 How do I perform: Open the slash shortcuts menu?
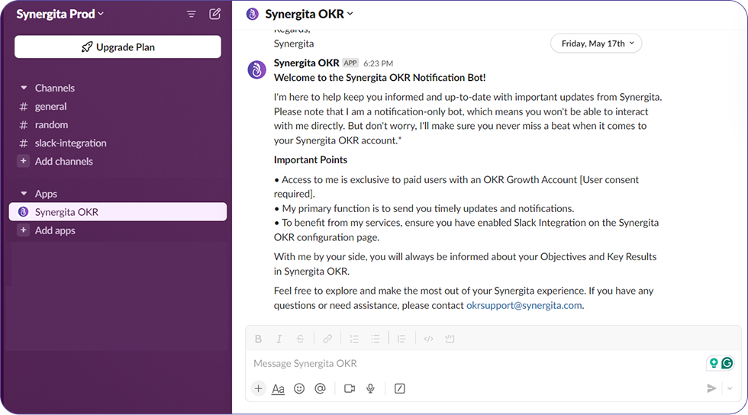(x=399, y=388)
